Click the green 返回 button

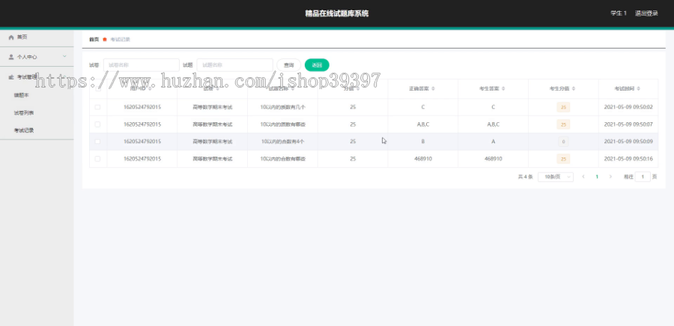[317, 65]
